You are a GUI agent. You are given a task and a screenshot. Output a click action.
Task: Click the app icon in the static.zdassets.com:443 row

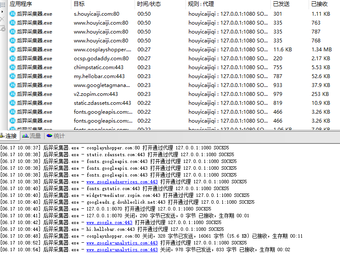pyautogui.click(x=13, y=103)
